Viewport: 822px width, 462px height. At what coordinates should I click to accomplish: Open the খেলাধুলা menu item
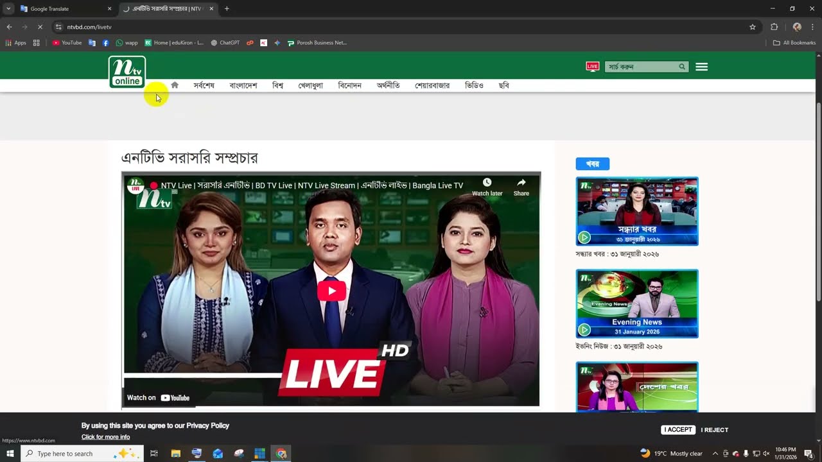pyautogui.click(x=311, y=85)
